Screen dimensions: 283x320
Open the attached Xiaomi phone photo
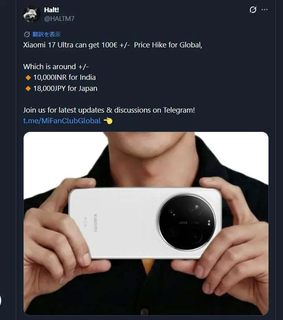(x=146, y=224)
